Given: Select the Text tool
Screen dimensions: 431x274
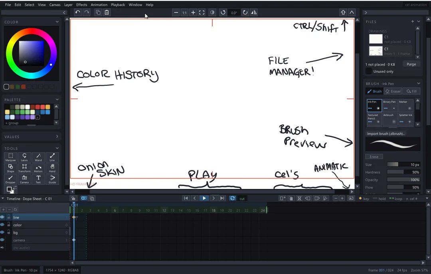Looking at the screenshot, I should pos(38,179).
